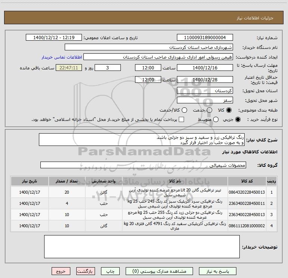The width and height of the screenshot is (288, 278).
Task: Click the 'واحد شمارش' column header
Action: coord(104,181)
